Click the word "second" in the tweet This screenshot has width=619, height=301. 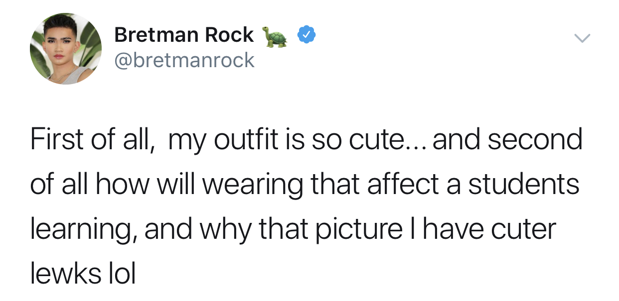point(535,139)
